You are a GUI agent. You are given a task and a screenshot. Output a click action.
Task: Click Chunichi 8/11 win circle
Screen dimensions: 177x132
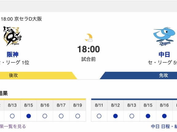99,116
